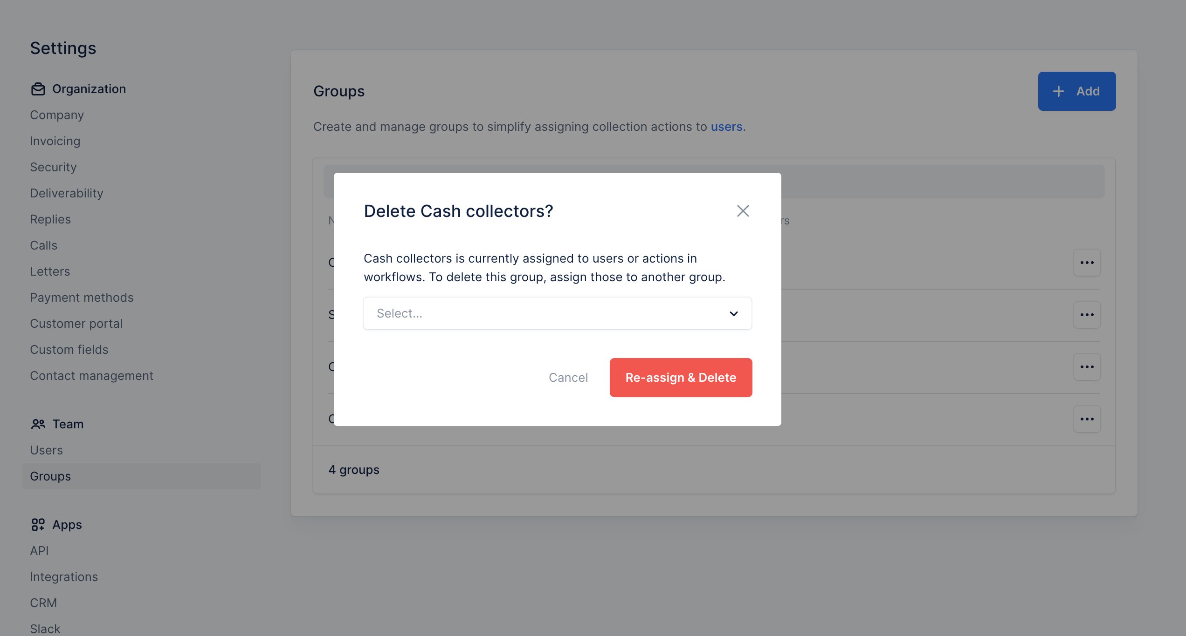Cancel the delete group dialog
The height and width of the screenshot is (636, 1186).
568,378
